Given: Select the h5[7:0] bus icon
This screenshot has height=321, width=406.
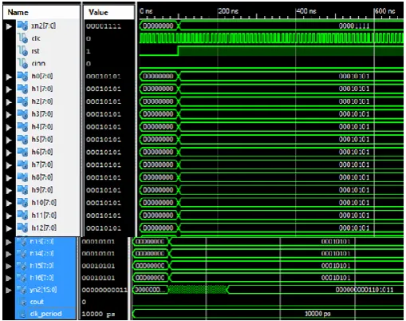Looking at the screenshot, I should [22, 139].
